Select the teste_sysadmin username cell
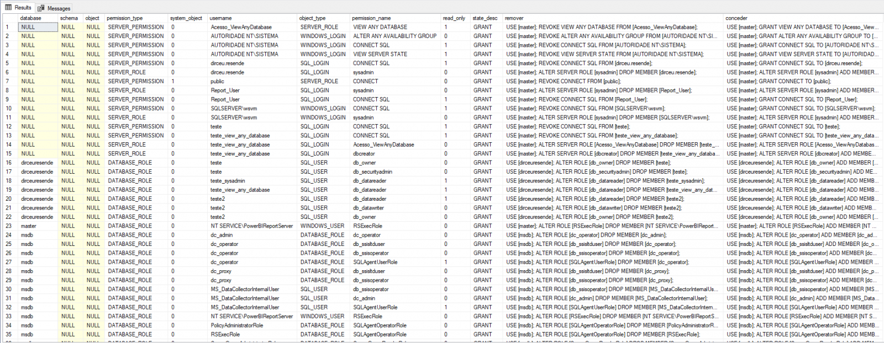 pos(228,181)
